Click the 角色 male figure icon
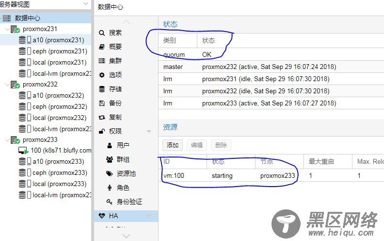Screen dimensions: 384x241 (110, 188)
